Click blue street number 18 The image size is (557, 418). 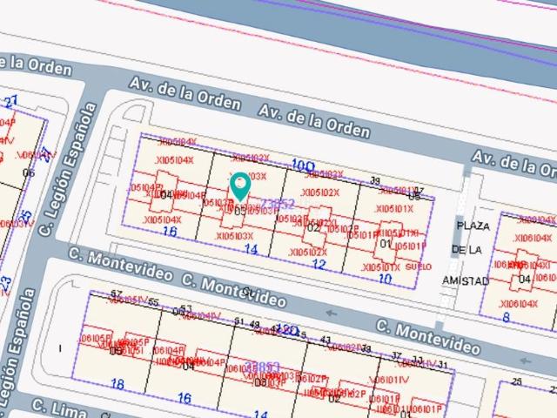click(x=117, y=383)
